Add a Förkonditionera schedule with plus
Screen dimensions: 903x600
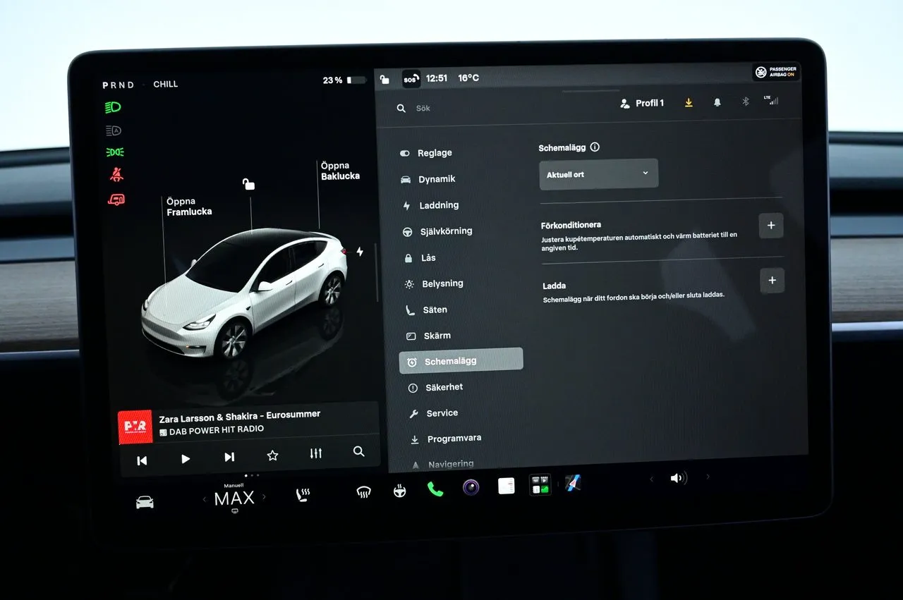click(771, 226)
